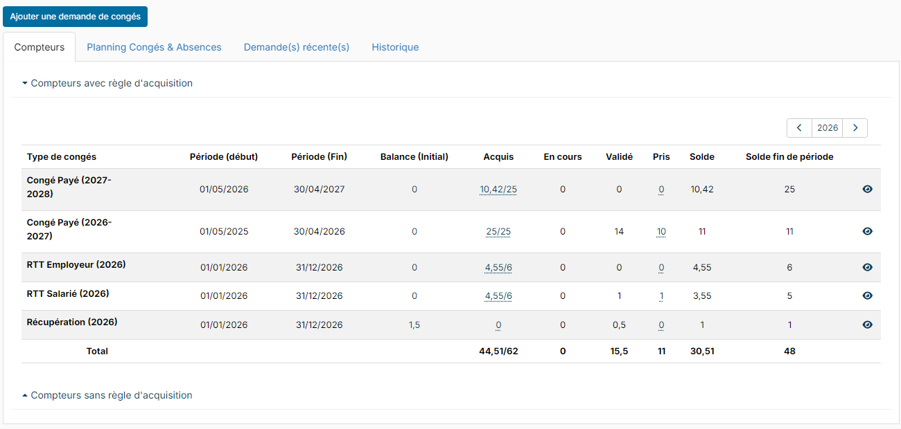
Task: Click total acquired value 44,51/62
Action: tap(498, 352)
